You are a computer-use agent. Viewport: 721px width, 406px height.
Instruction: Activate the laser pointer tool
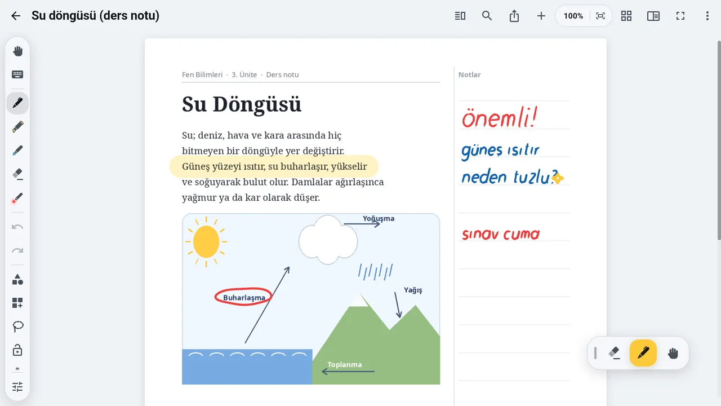(x=17, y=198)
